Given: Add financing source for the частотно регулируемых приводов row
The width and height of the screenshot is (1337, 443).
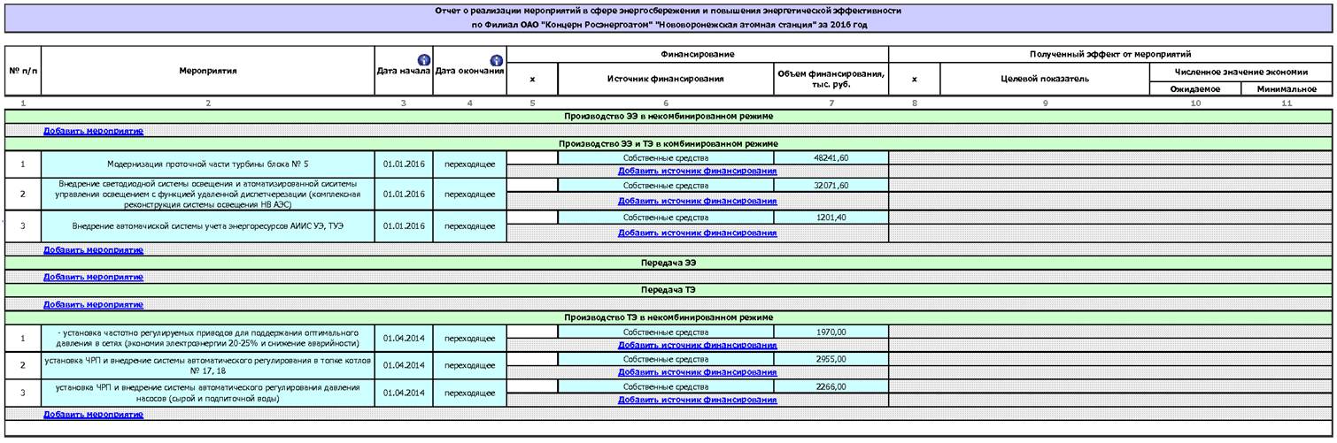Looking at the screenshot, I should coord(698,345).
